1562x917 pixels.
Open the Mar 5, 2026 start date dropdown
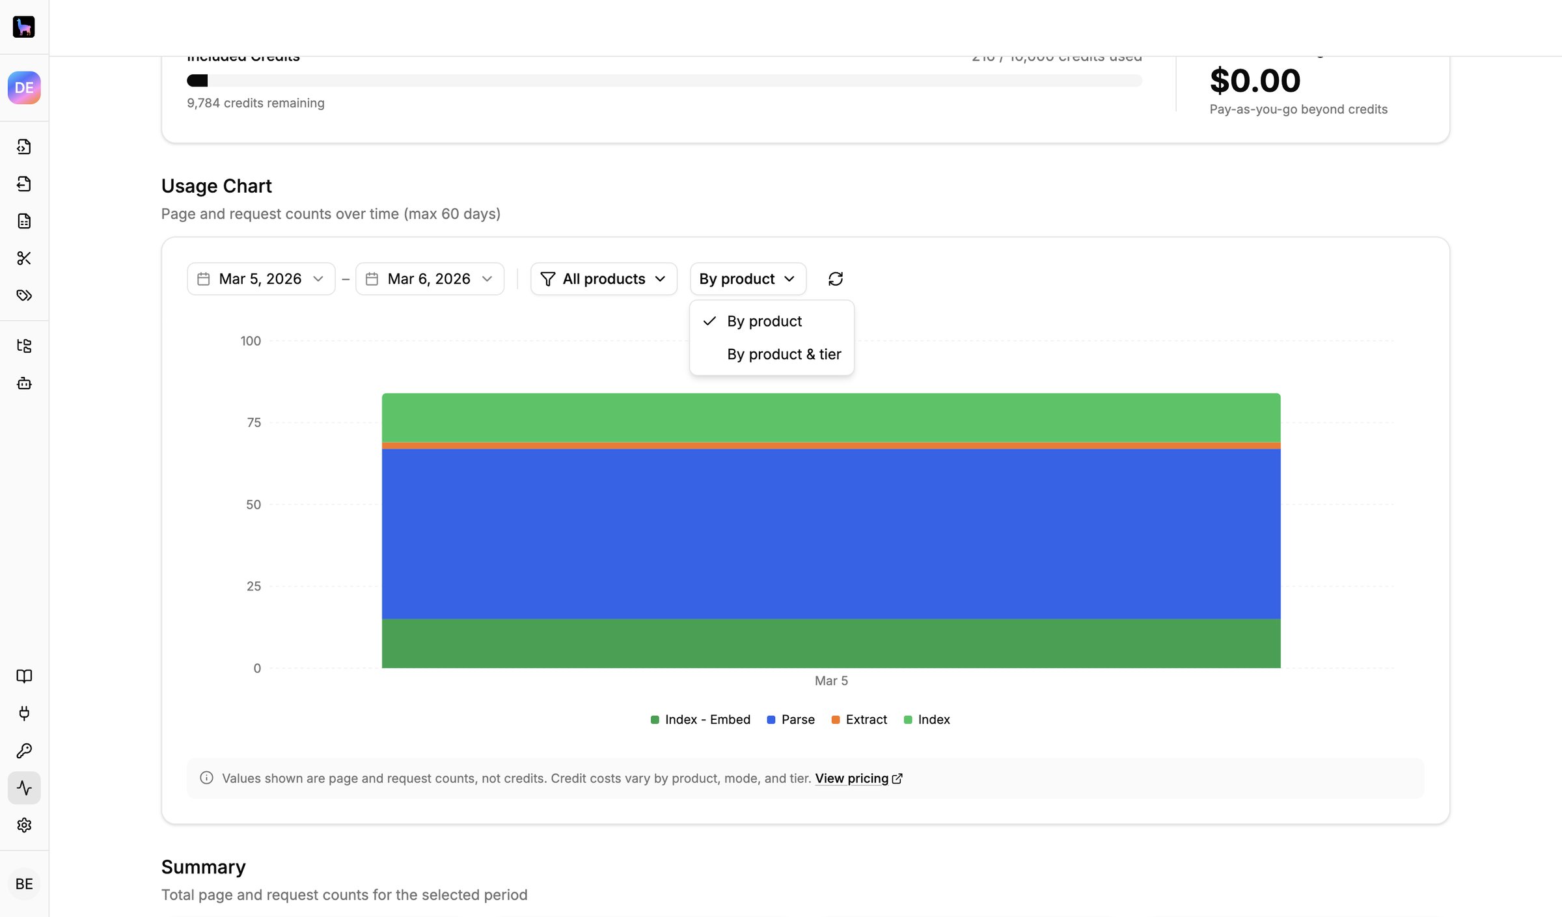pyautogui.click(x=261, y=279)
